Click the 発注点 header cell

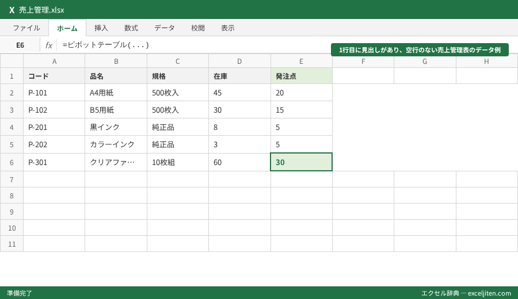tap(301, 76)
